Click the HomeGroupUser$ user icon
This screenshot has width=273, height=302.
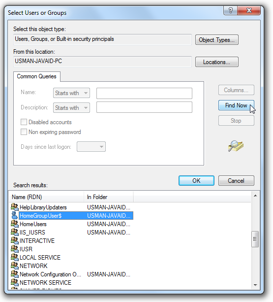14,215
